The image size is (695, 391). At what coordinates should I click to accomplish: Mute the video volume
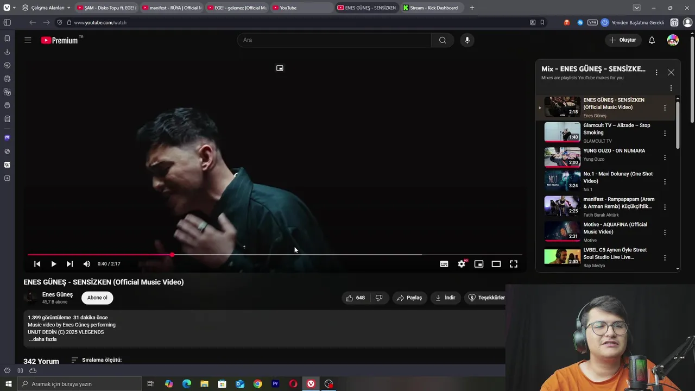(87, 264)
